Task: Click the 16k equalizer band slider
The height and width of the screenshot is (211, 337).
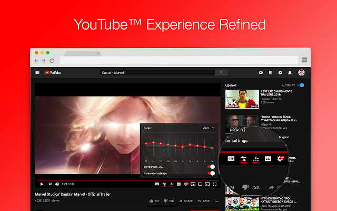Action: tap(212, 149)
